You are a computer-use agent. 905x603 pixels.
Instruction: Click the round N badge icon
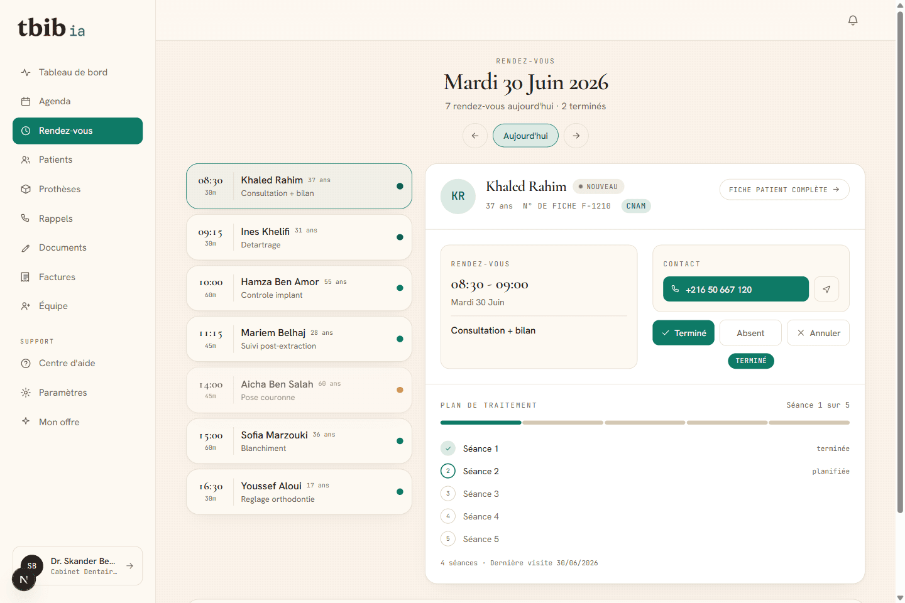pos(24,579)
